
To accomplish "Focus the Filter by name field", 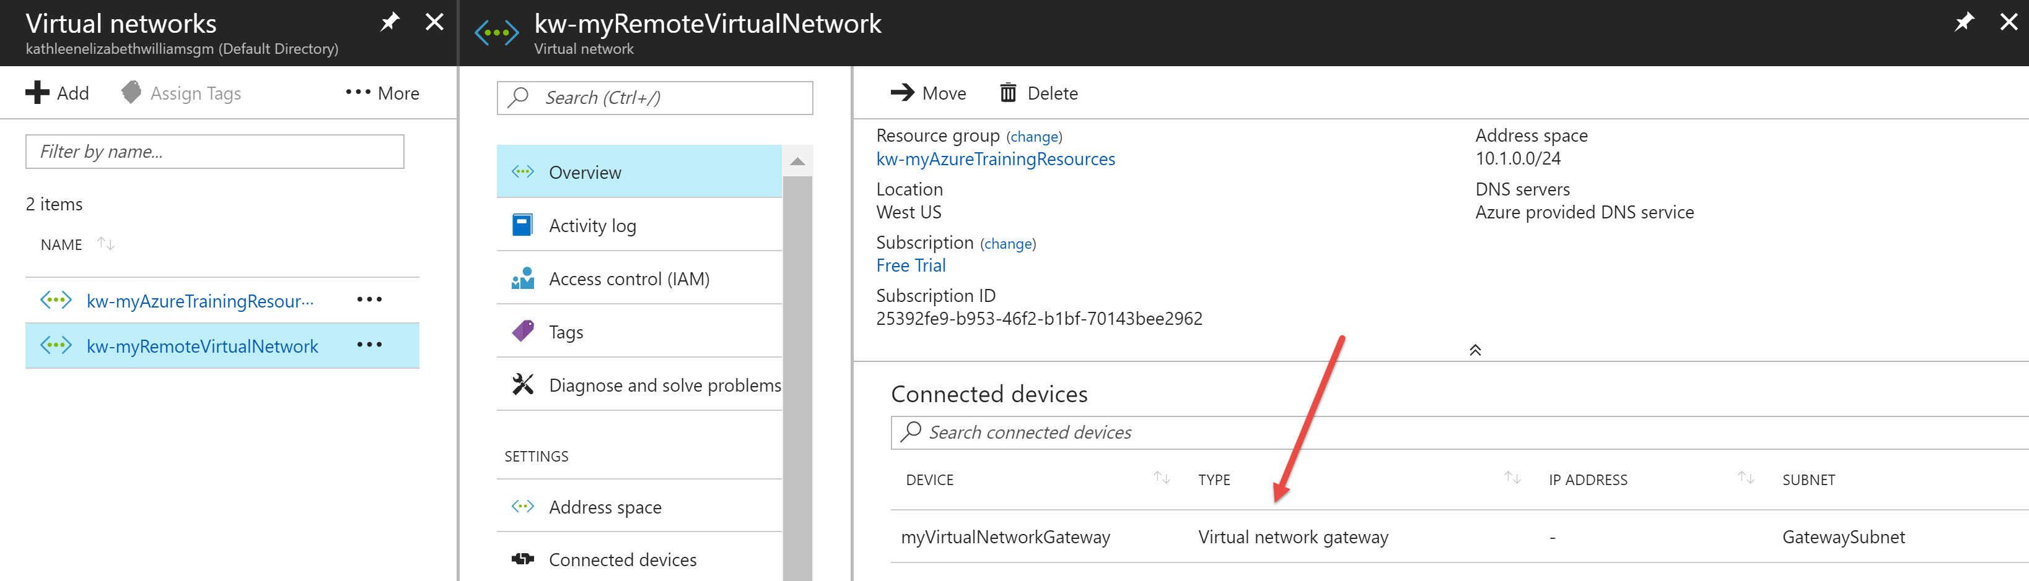I will [x=214, y=152].
